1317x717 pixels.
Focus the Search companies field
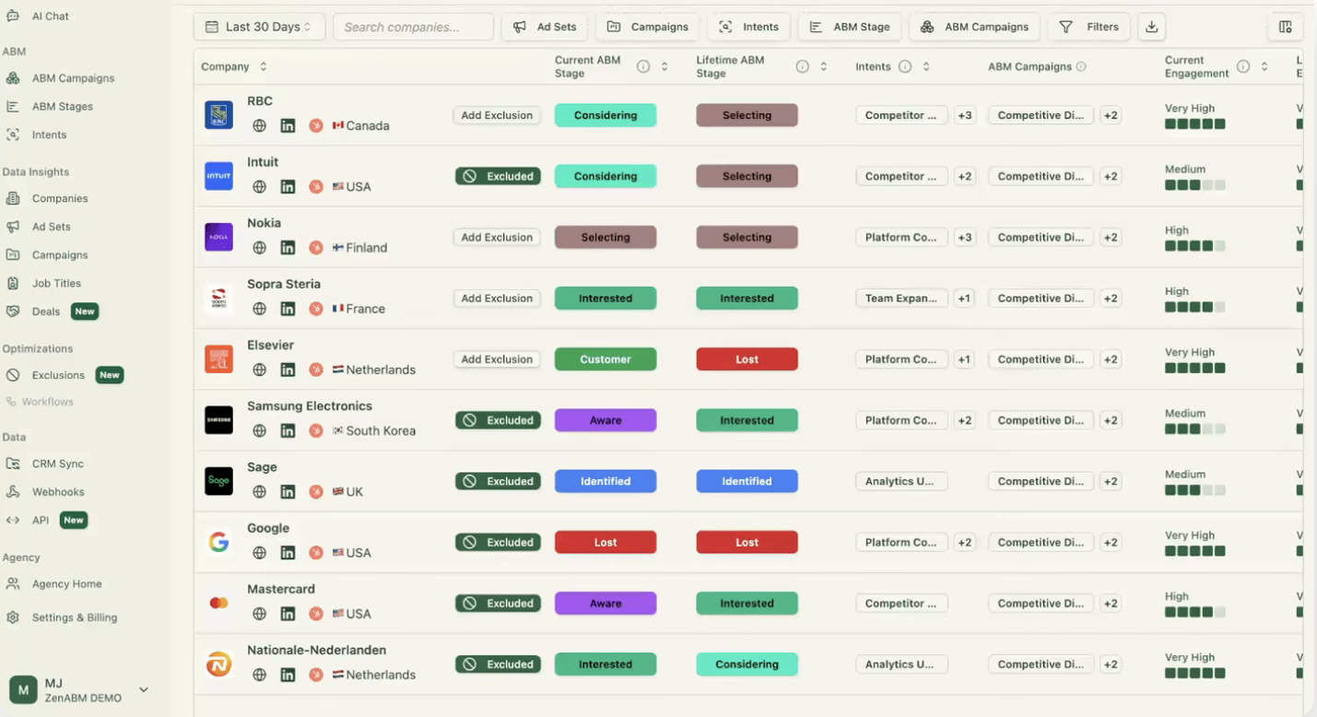pos(413,27)
